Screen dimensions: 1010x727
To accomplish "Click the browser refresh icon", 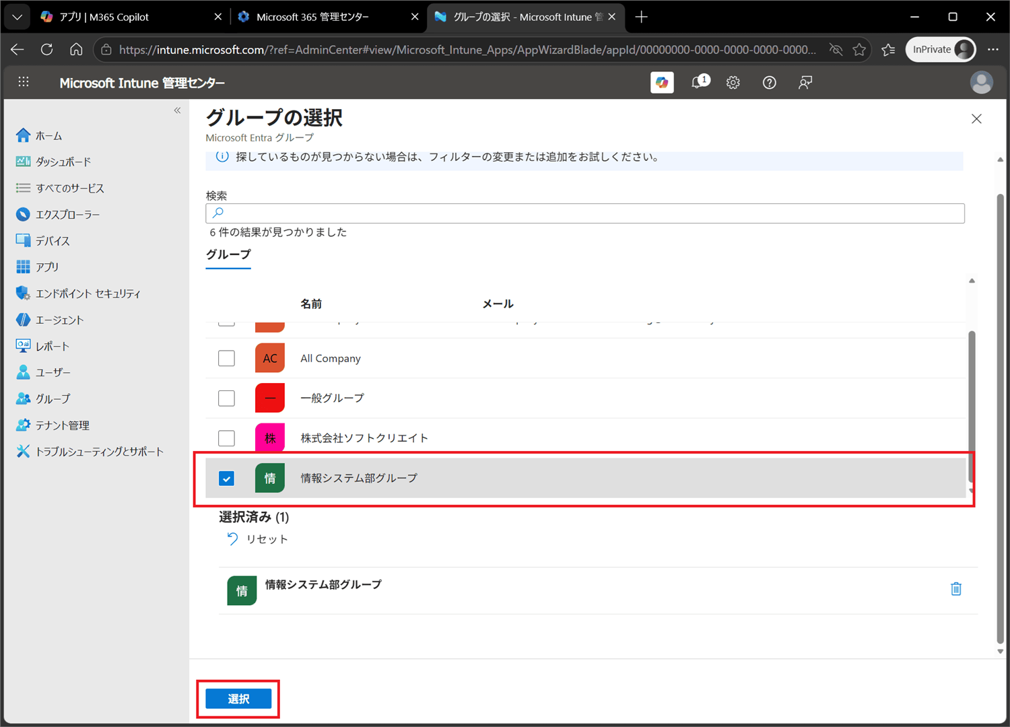I will pos(46,49).
